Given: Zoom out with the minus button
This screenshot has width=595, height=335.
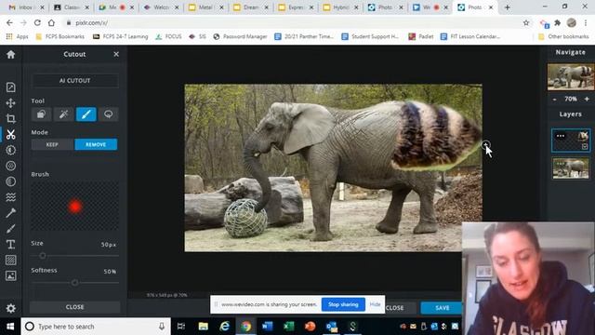Looking at the screenshot, I should coord(554,100).
